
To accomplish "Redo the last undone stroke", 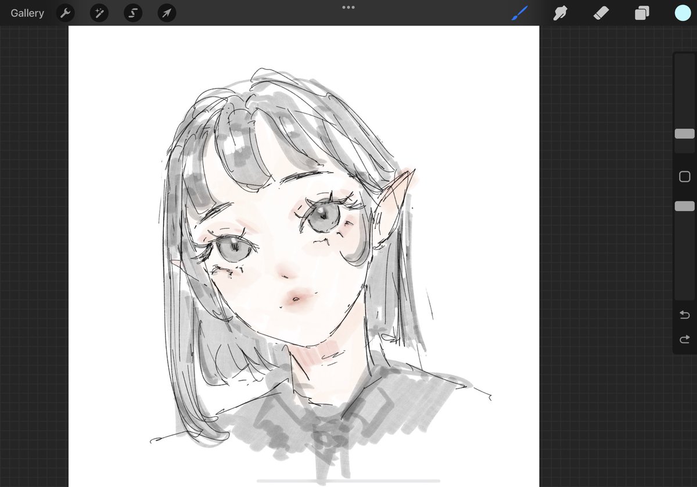I will pyautogui.click(x=685, y=339).
